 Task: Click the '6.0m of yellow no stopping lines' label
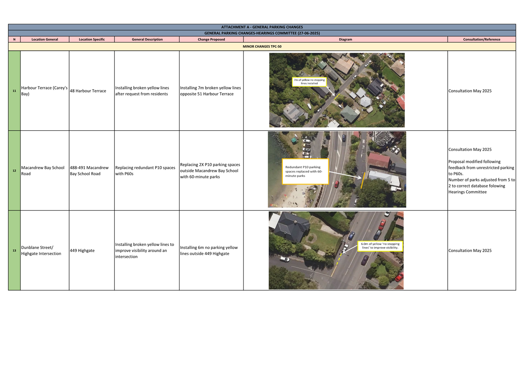click(x=380, y=246)
